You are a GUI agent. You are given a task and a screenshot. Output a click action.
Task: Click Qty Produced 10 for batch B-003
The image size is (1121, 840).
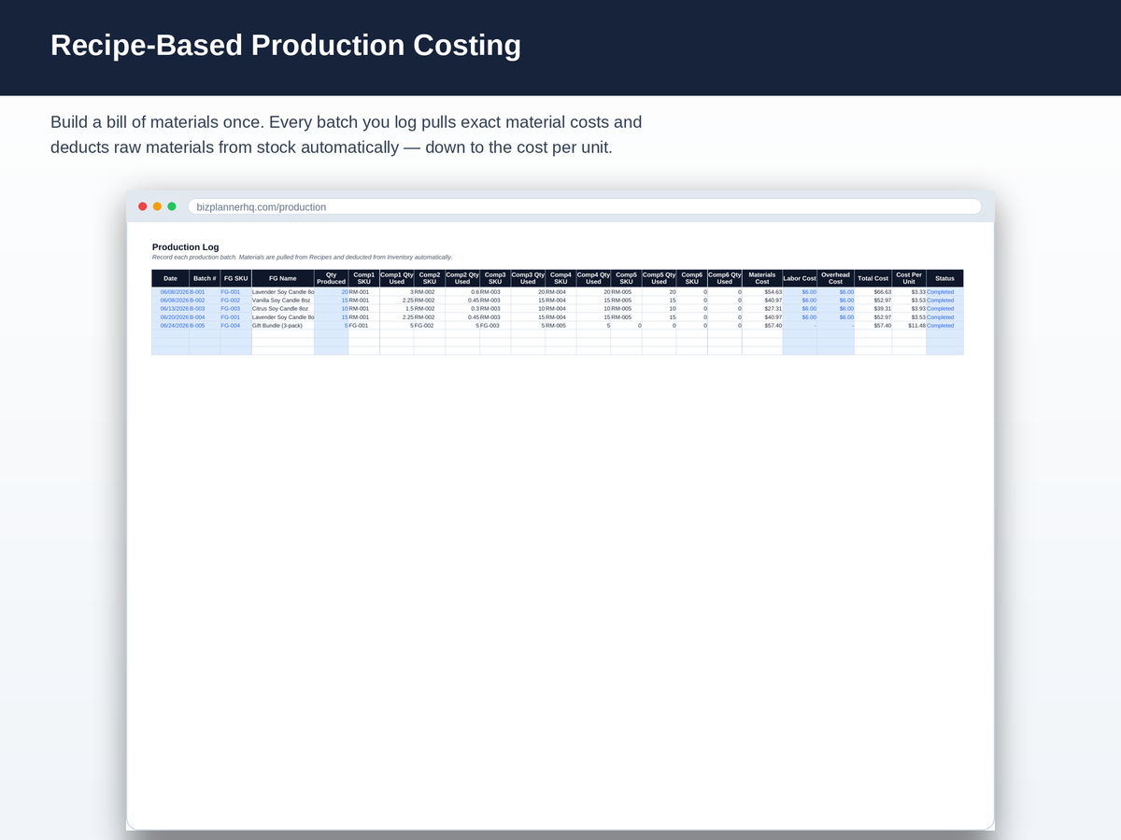click(332, 308)
